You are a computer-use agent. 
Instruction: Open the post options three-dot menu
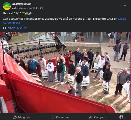[124, 6]
